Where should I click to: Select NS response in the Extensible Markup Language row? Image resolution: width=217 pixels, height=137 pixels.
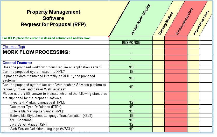(131, 111)
